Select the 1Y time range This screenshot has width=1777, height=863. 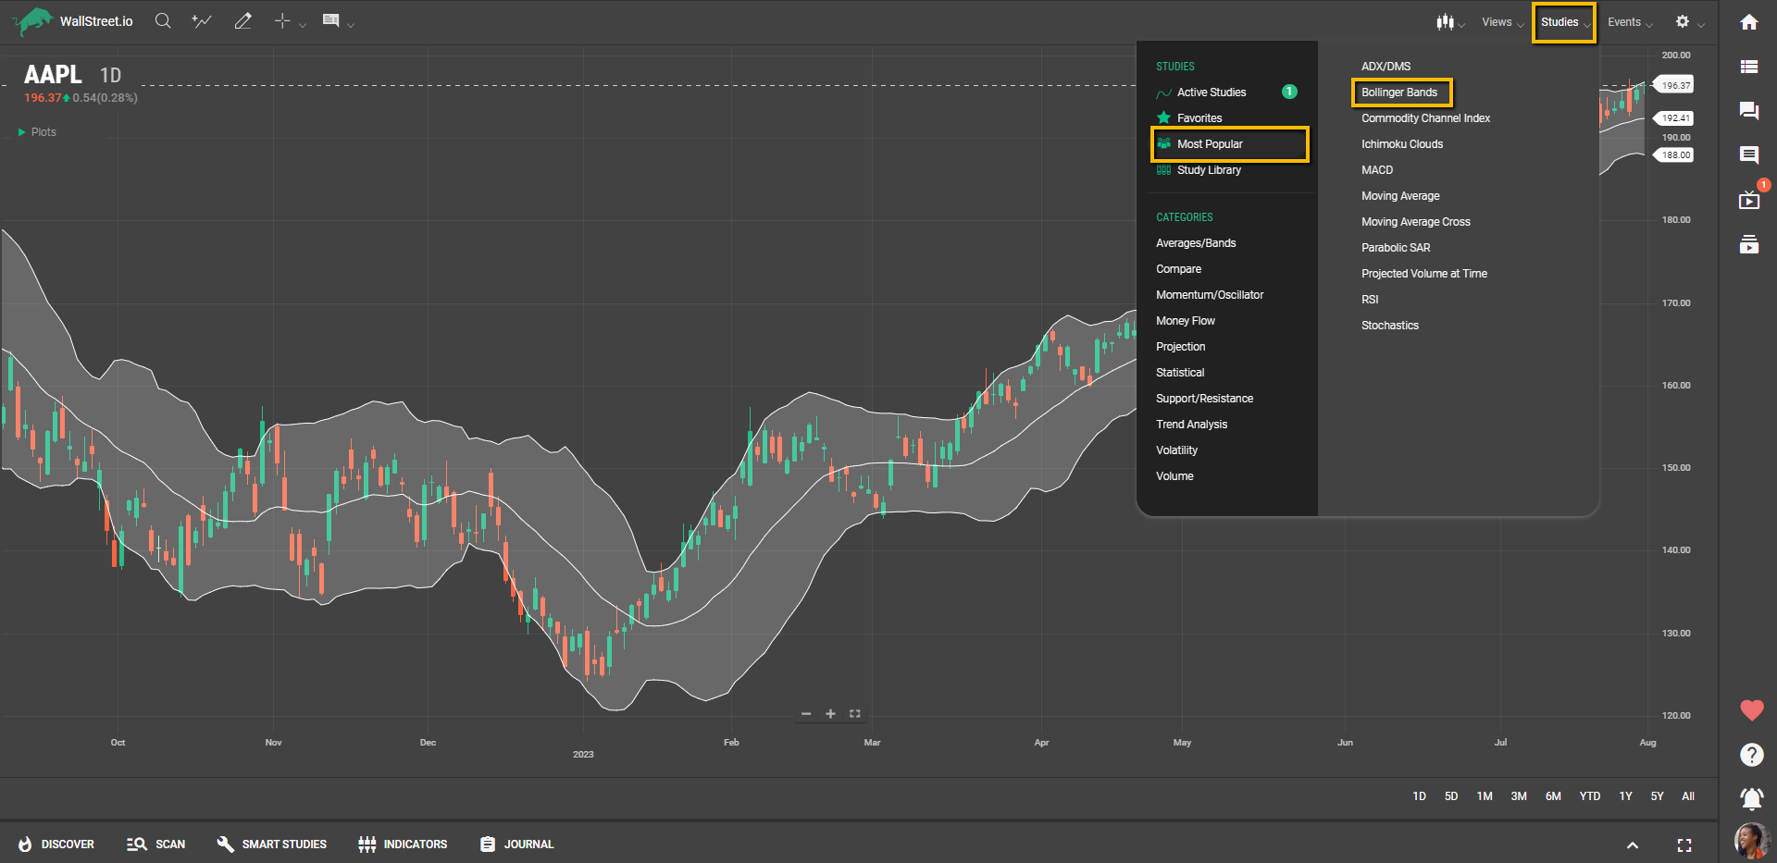(1625, 796)
